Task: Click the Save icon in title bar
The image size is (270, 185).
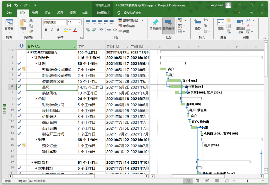Action: (9, 5)
